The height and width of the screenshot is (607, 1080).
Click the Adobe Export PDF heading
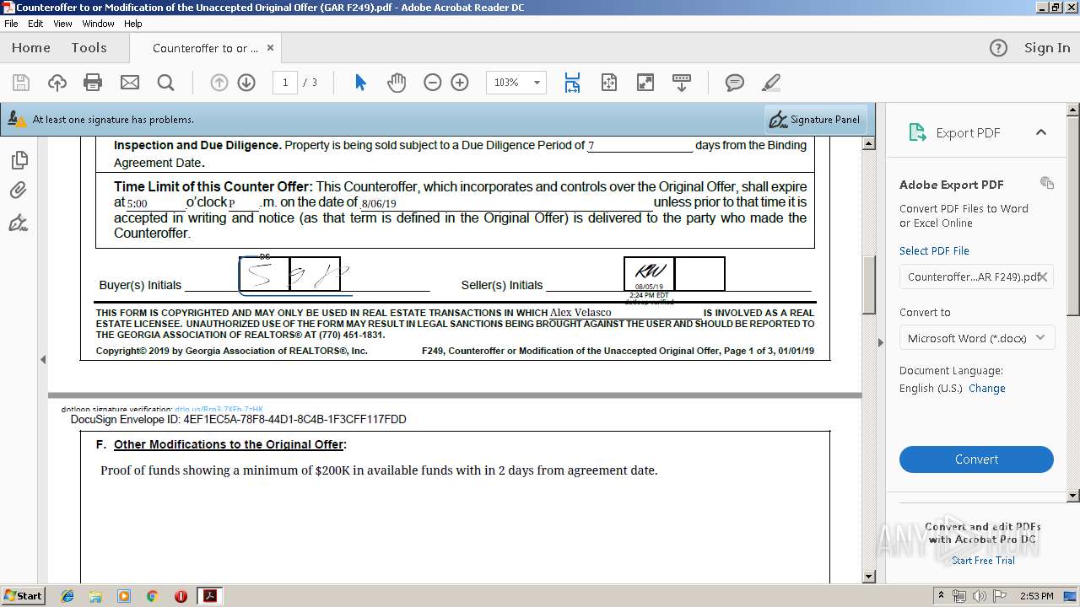(x=951, y=185)
